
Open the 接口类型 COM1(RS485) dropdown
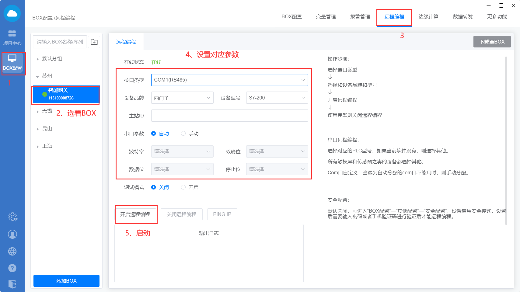click(229, 80)
